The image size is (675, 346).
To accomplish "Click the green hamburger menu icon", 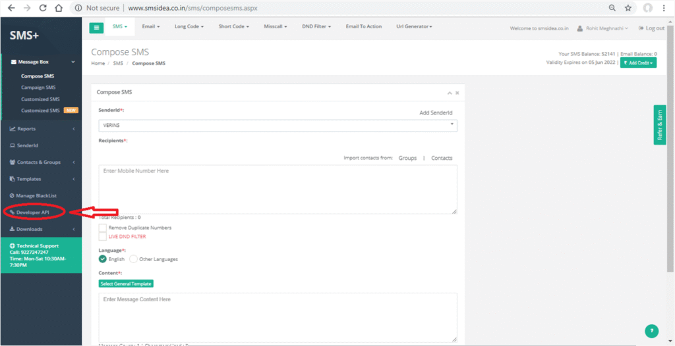I will pyautogui.click(x=97, y=27).
